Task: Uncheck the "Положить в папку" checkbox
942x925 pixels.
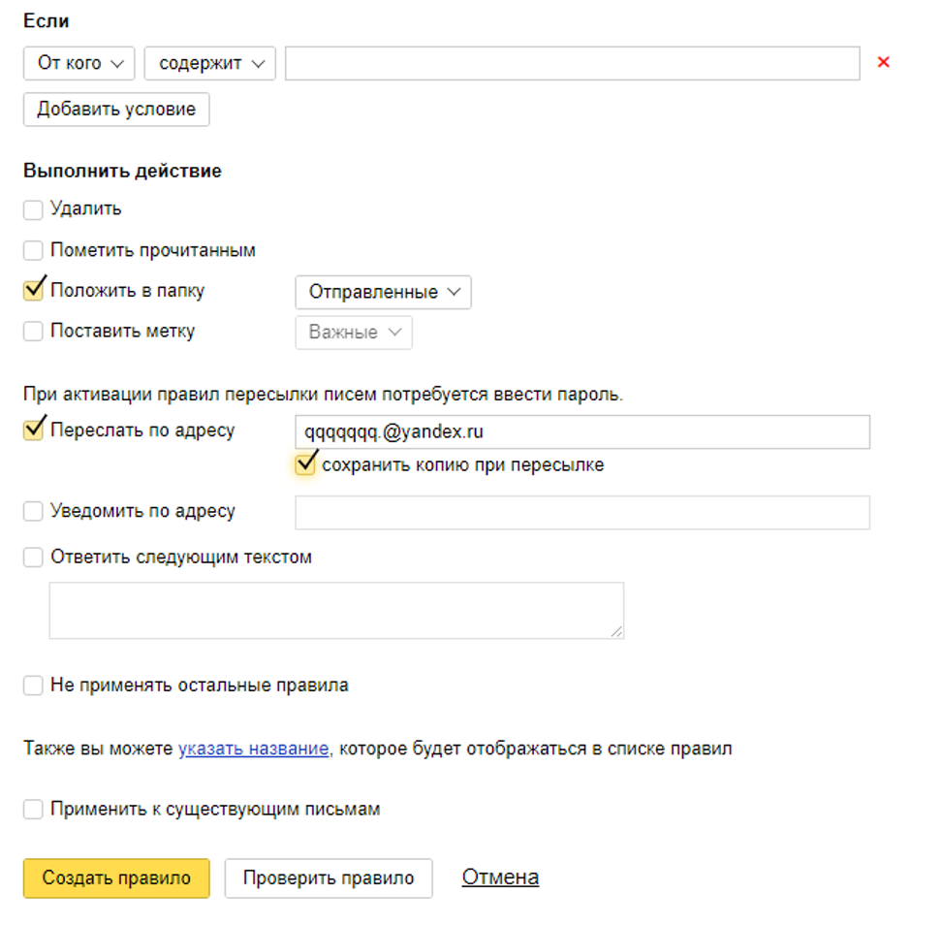Action: [x=33, y=291]
